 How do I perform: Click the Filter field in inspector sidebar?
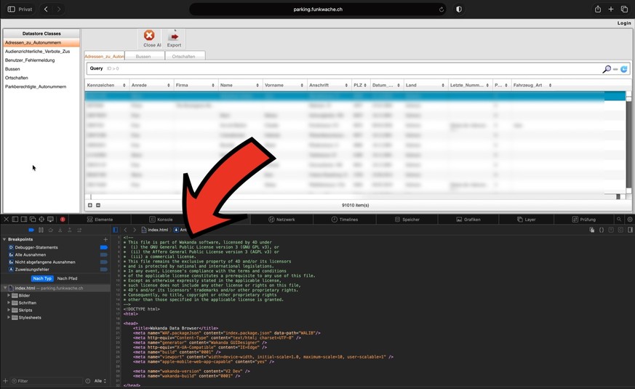(47, 381)
